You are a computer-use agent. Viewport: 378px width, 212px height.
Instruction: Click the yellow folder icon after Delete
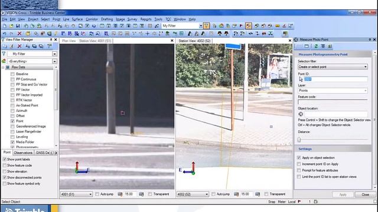28,34
